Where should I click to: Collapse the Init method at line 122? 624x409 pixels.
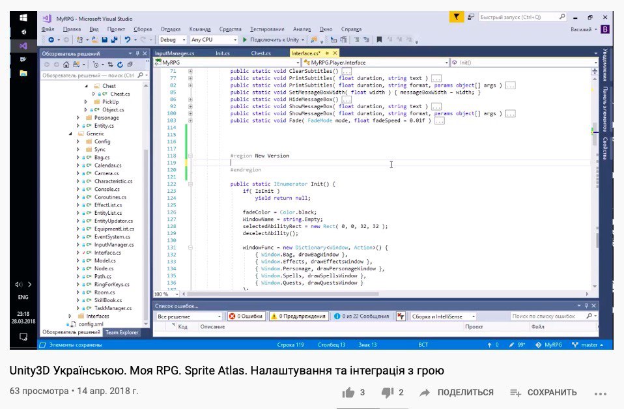point(190,184)
